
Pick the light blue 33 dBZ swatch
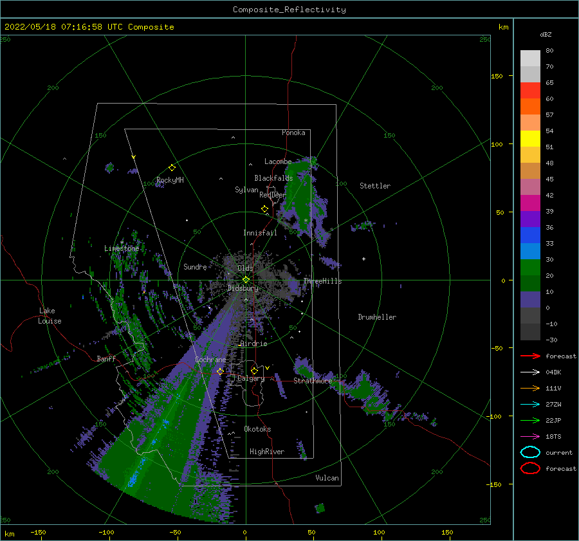(x=530, y=251)
